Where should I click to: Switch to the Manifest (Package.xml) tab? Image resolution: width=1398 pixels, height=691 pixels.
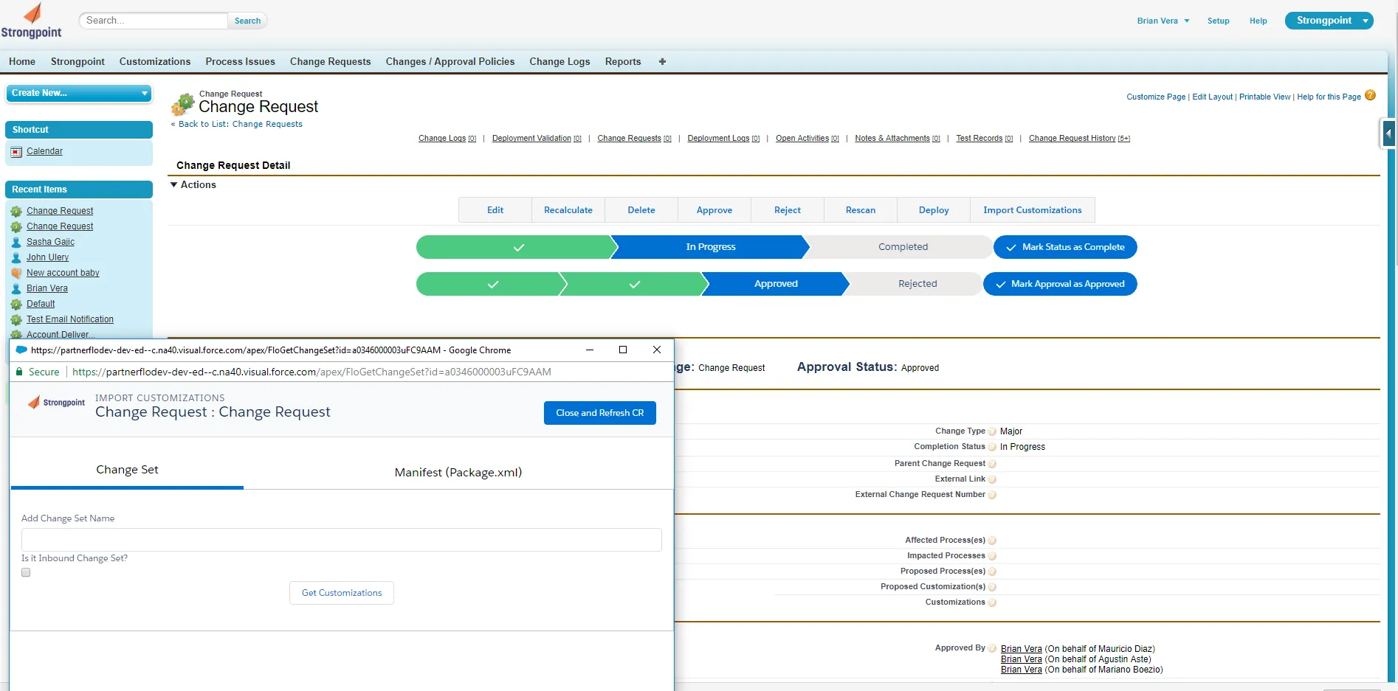tap(458, 472)
